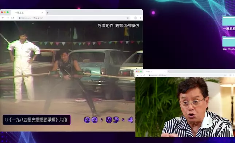Click the lock icon in large window's address bar

(20, 18)
